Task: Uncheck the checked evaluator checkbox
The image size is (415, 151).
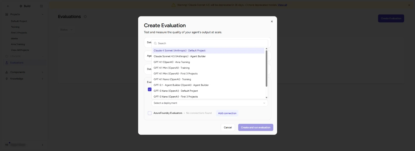Action: pyautogui.click(x=150, y=89)
